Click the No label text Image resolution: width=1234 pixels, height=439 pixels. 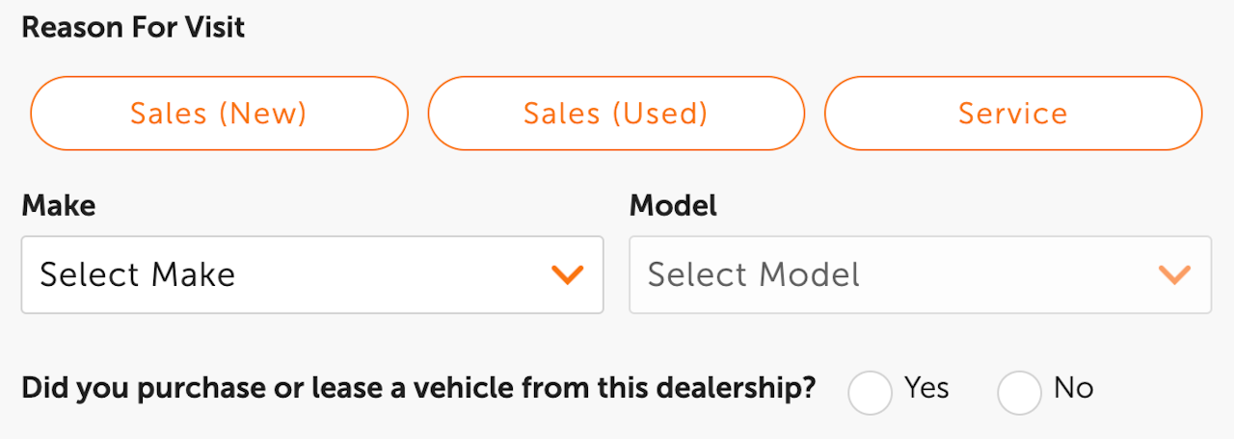pos(1073,388)
